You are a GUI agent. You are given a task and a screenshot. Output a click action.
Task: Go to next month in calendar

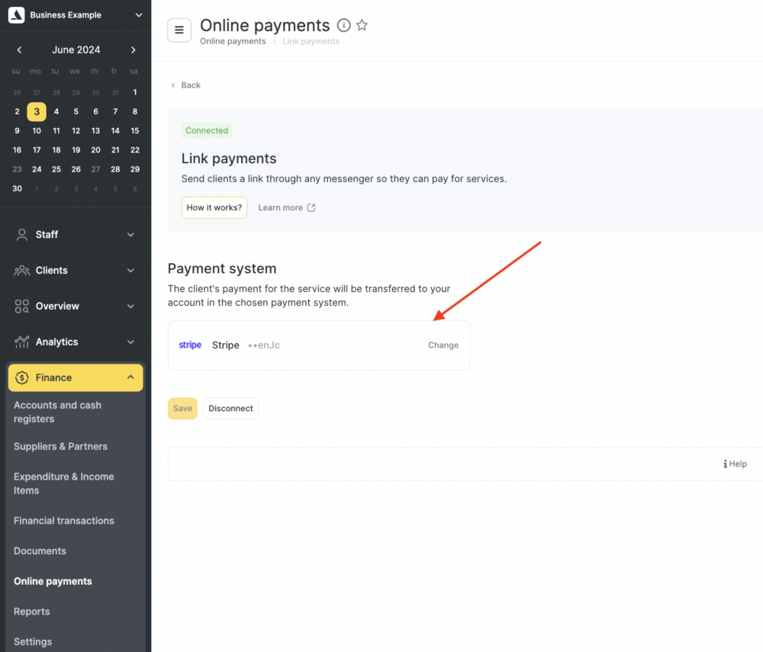click(134, 50)
